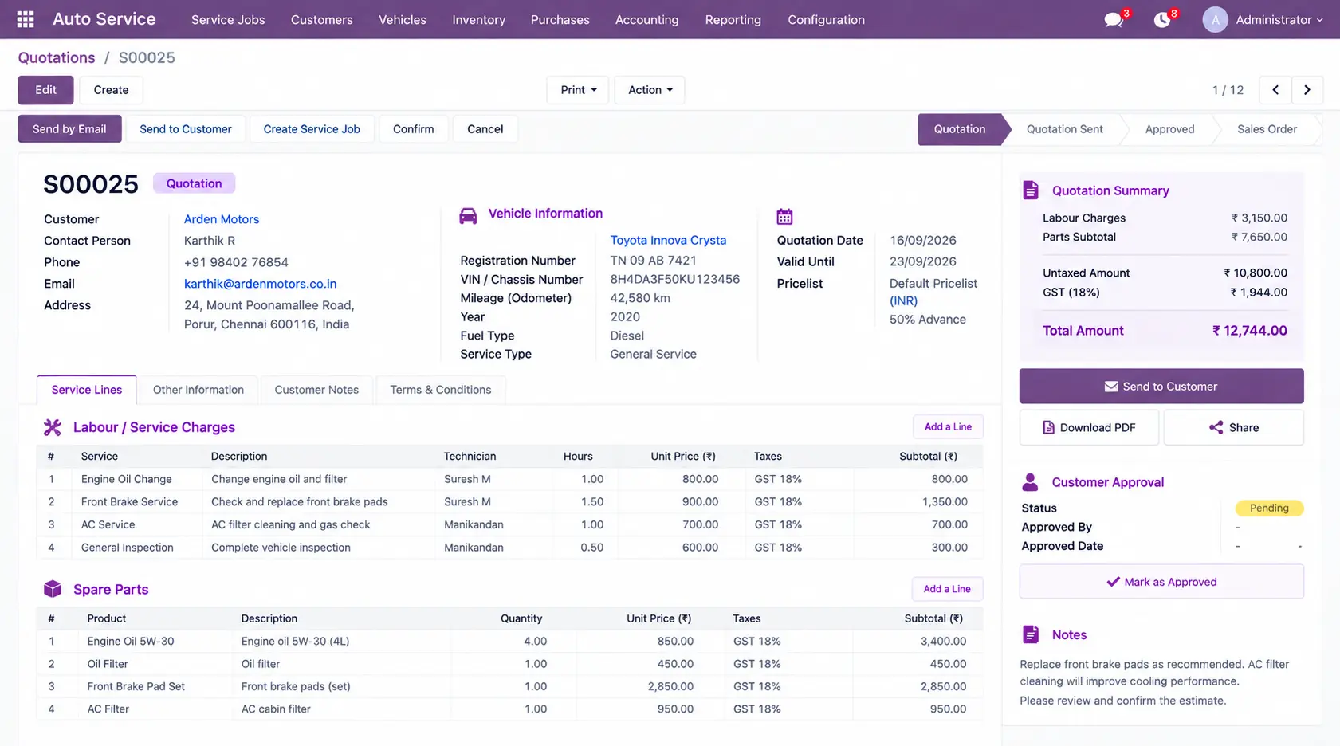
Task: Select the Quotation Sent status stage
Action: coord(1064,129)
